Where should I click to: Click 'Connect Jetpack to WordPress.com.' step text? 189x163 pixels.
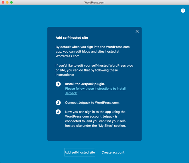92,103
